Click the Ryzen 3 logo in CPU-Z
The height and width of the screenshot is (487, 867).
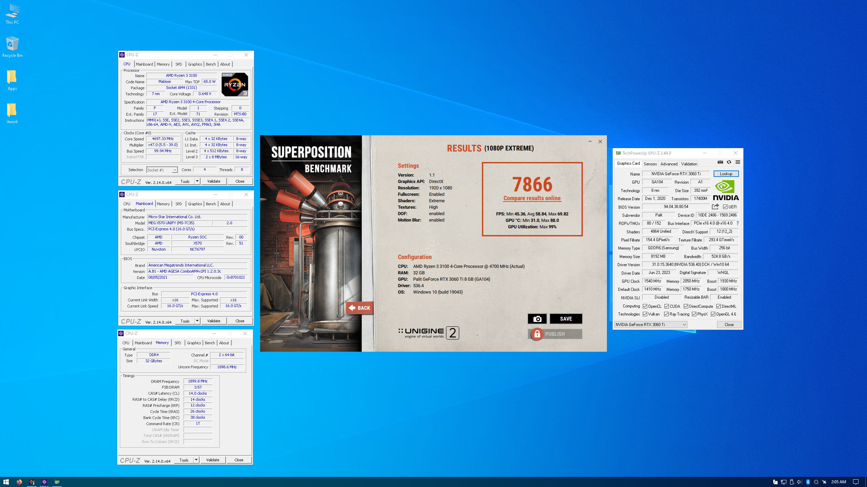coord(235,85)
